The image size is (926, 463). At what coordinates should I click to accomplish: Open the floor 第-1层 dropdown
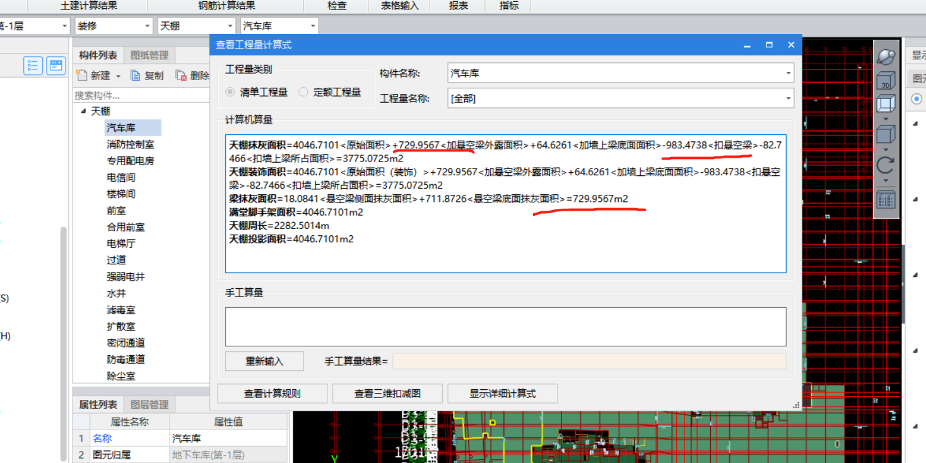[65, 26]
